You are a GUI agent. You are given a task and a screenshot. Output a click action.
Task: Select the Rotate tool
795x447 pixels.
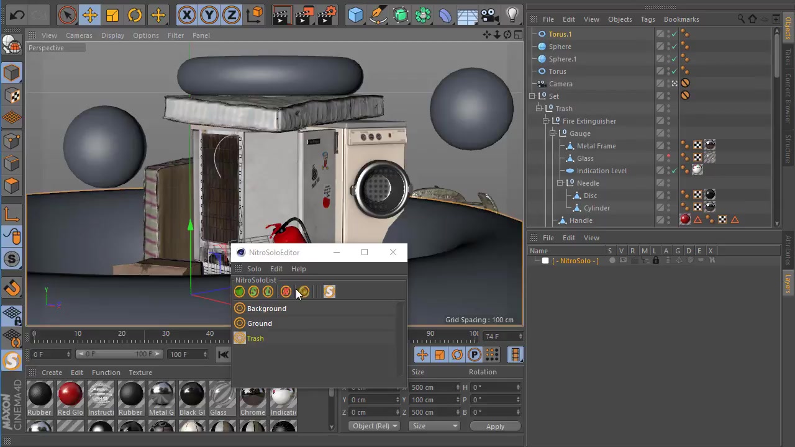tap(135, 15)
